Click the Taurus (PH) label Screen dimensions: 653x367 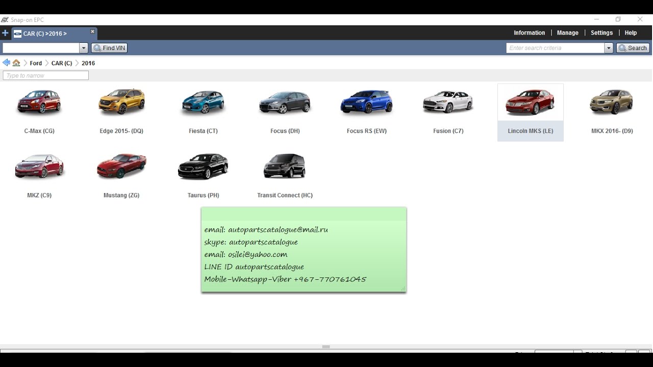click(x=203, y=195)
